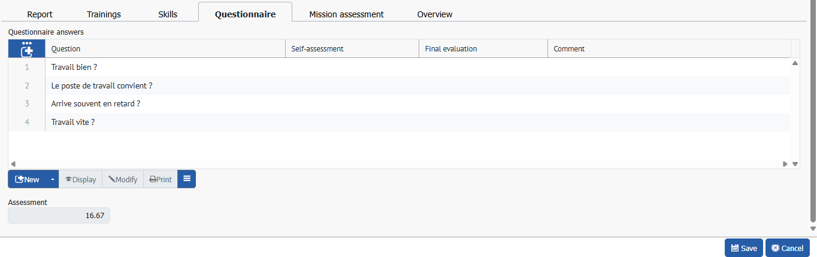The width and height of the screenshot is (817, 257).
Task: Click the Print printer button
Action: click(160, 179)
